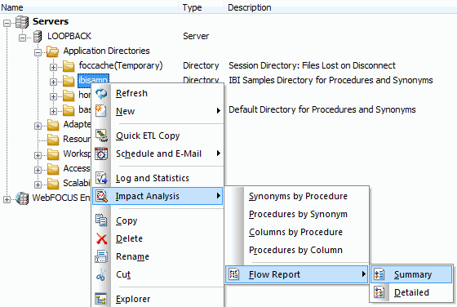The width and height of the screenshot is (457, 307).
Task: Select the foccache(Temporary) tree item
Action: click(121, 65)
